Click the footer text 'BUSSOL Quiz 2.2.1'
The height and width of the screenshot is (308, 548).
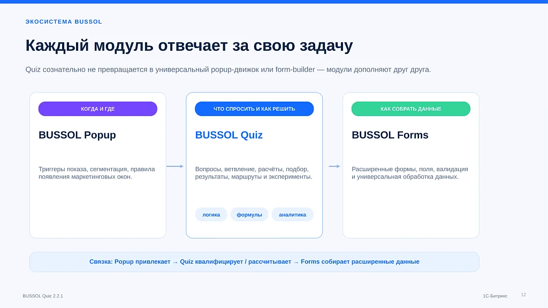point(43,296)
